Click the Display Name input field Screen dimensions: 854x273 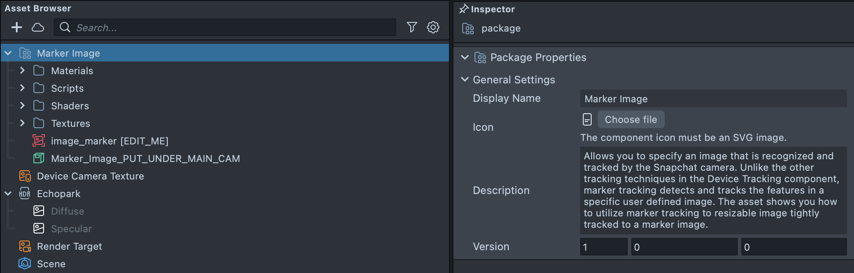coord(713,99)
